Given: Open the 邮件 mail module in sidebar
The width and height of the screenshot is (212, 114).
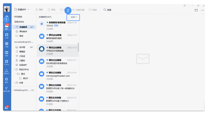Looking at the screenshot, I should click(7, 27).
